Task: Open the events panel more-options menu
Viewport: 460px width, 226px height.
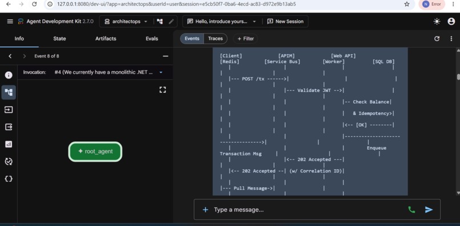Action: [451, 39]
